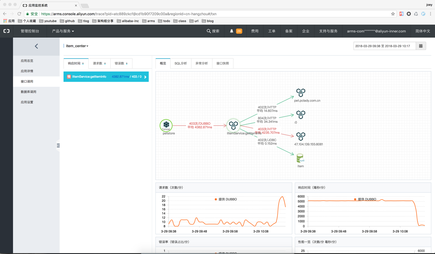Open the alibaba-inc bookmark folder
The height and width of the screenshot is (254, 435).
pyautogui.click(x=128, y=21)
